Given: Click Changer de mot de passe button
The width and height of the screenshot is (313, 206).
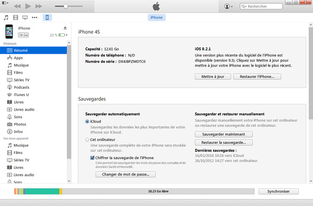Looking at the screenshot, I should pyautogui.click(x=126, y=174).
